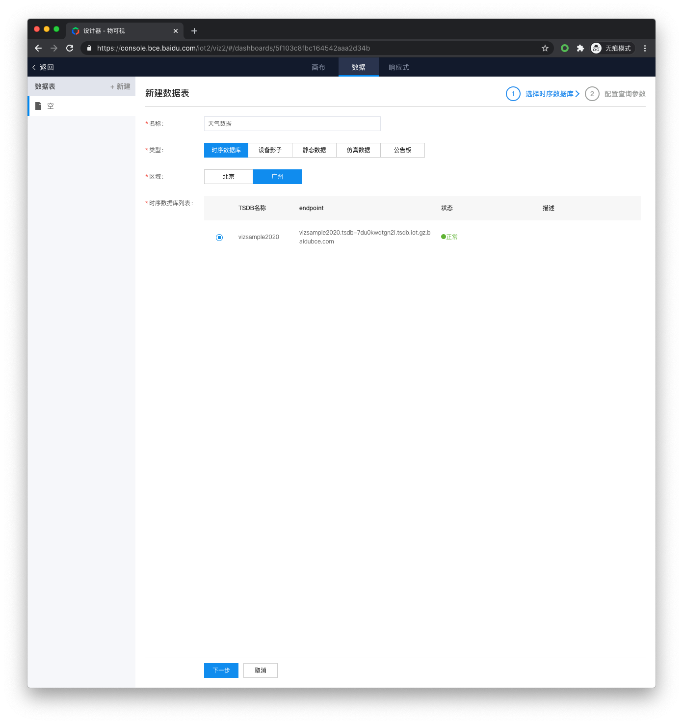Viewport: 683px width, 724px height.
Task: Open Chrome three-dot menu
Action: (645, 48)
